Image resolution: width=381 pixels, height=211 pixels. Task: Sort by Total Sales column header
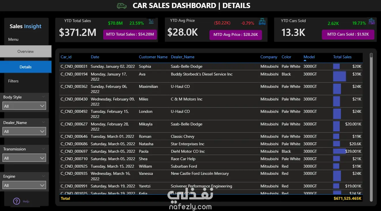coord(342,57)
